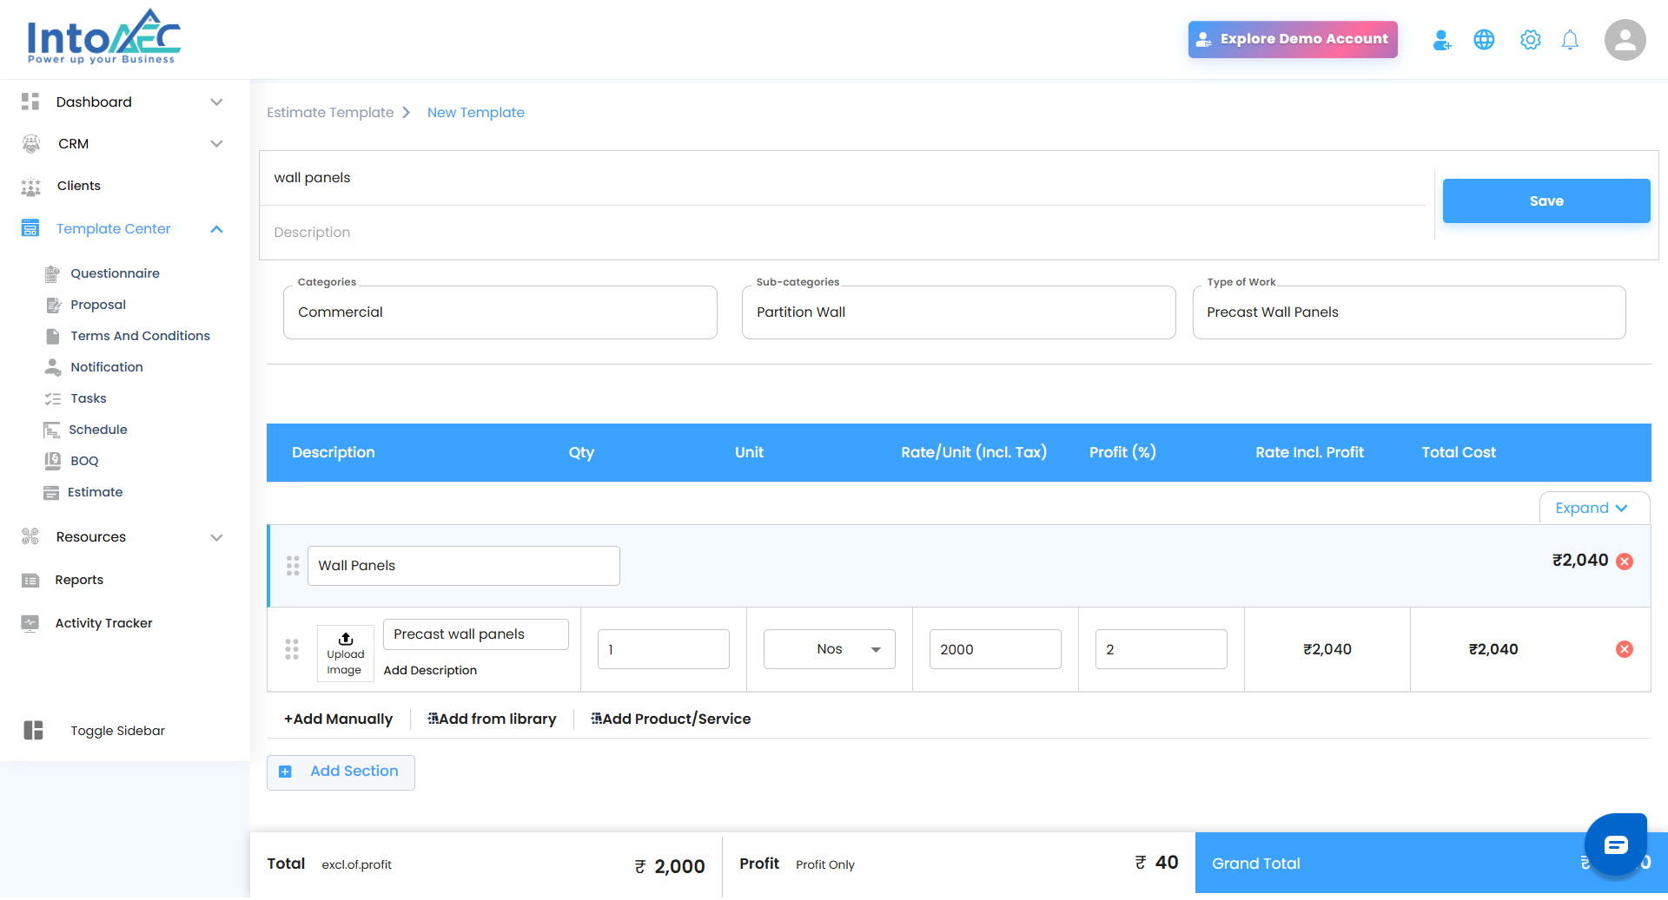Image resolution: width=1668 pixels, height=900 pixels.
Task: Open Questionnaire templates
Action: click(116, 273)
